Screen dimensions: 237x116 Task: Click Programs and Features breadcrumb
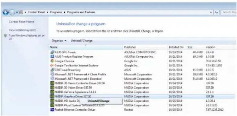point(81,12)
